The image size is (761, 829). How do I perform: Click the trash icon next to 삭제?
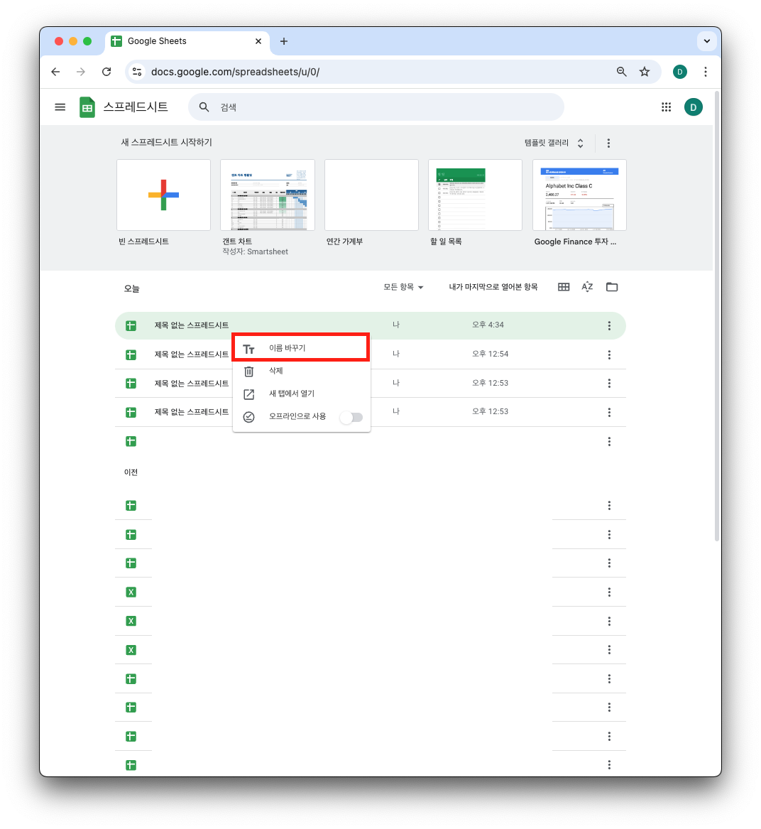(249, 372)
